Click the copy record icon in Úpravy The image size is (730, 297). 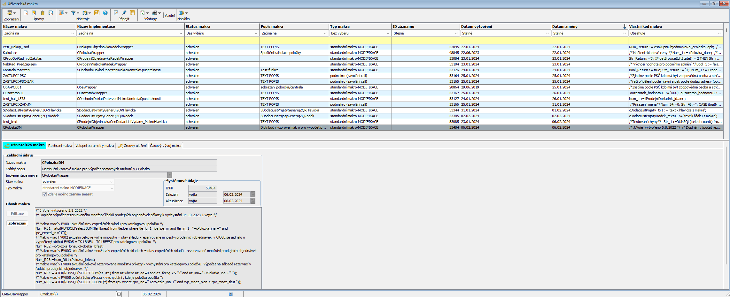pyautogui.click(x=51, y=13)
